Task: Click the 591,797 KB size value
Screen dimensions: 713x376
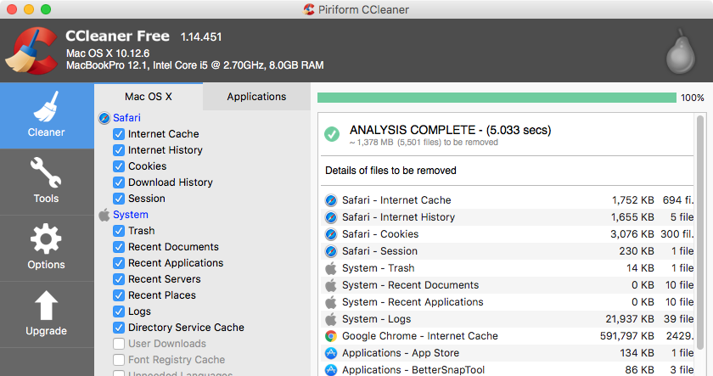Action: point(627,336)
